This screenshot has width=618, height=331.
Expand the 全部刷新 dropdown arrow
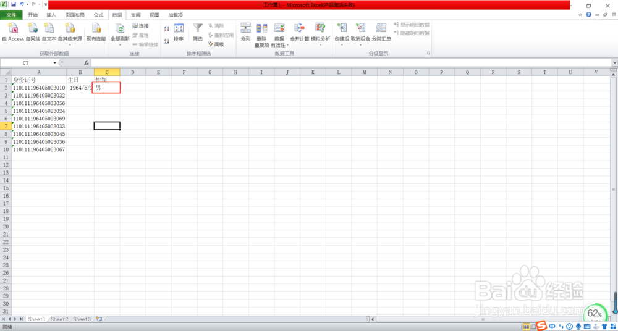coord(120,45)
